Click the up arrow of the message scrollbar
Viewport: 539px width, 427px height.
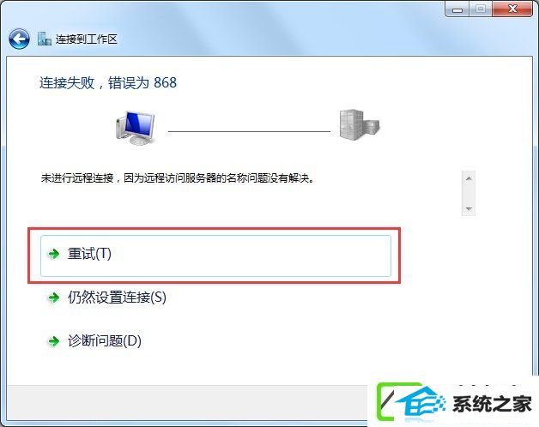coord(468,178)
